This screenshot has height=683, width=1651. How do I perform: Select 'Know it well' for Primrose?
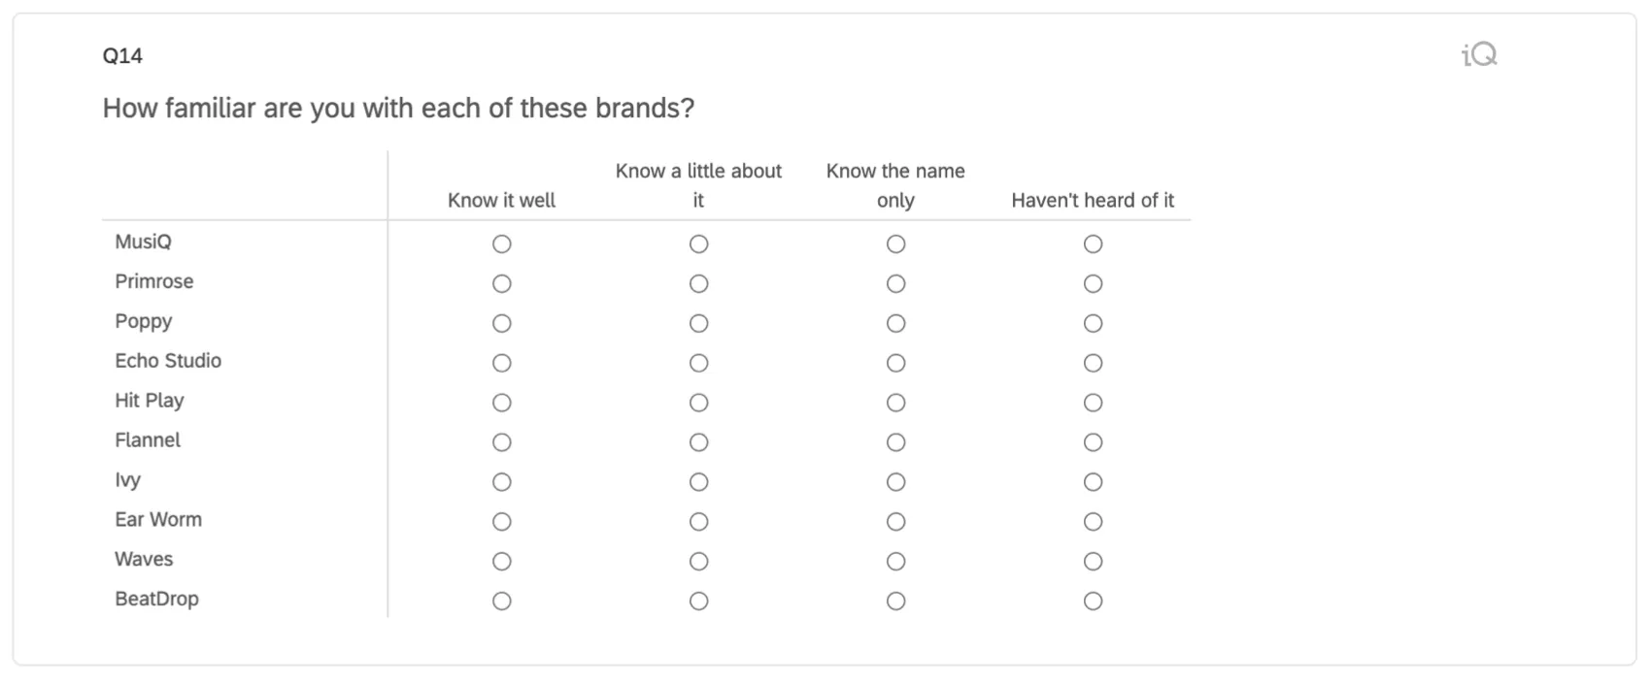tap(502, 284)
